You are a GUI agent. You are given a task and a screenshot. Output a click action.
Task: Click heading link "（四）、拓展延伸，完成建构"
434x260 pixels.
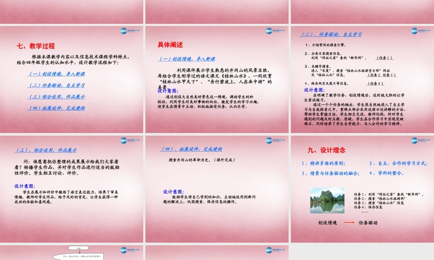tap(191, 149)
